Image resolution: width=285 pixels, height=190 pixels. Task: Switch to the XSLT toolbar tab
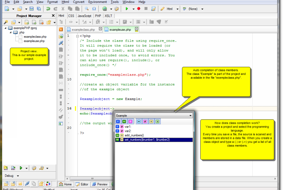point(108,16)
